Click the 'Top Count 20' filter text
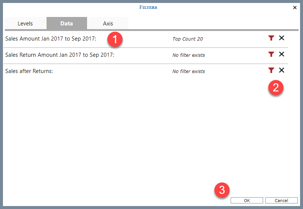Viewport: 303px width, 209px height. (187, 39)
